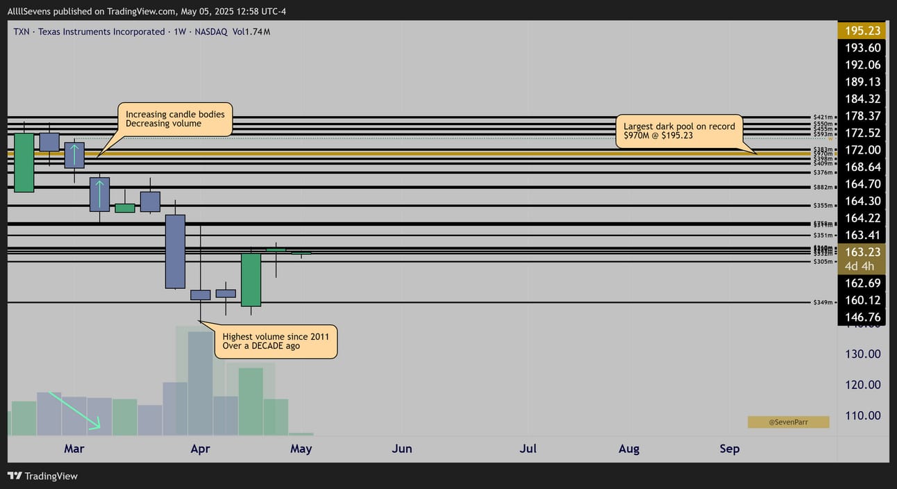Select the 'Increasing candle bodies' note callout
The height and width of the screenshot is (489, 897).
[x=175, y=119]
